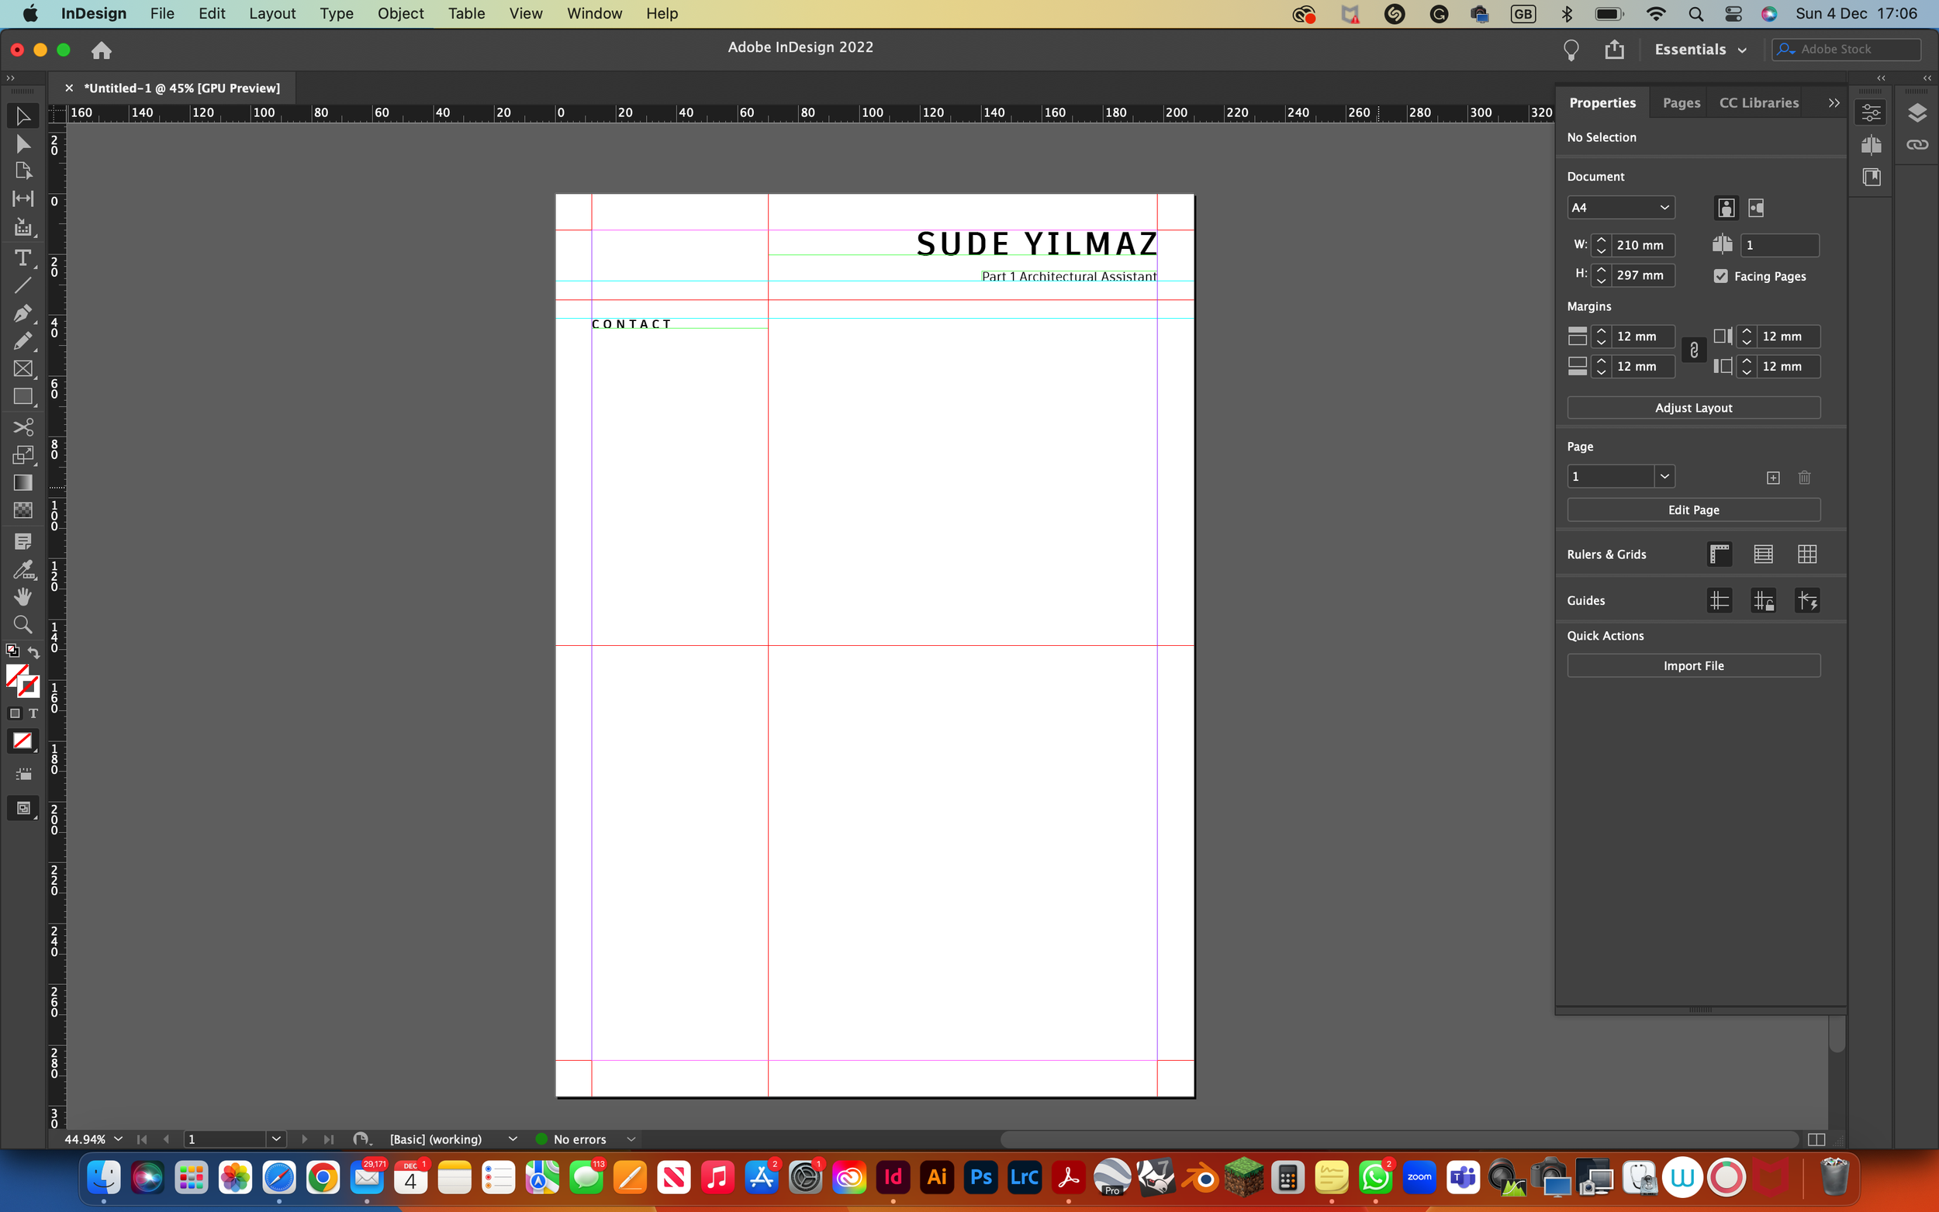Toggle Smart Guides button

pyautogui.click(x=1806, y=600)
